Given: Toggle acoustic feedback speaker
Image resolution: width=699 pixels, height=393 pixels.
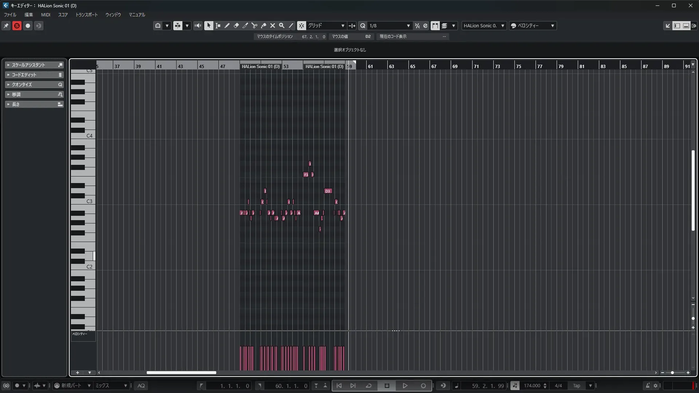Looking at the screenshot, I should point(198,25).
